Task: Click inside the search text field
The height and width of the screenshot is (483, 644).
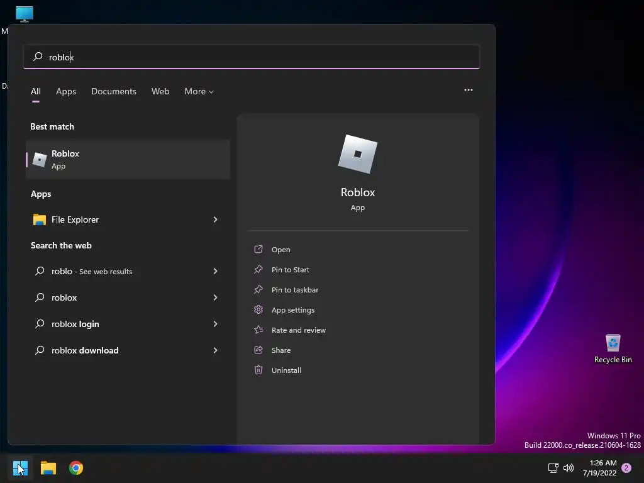Action: tap(252, 57)
